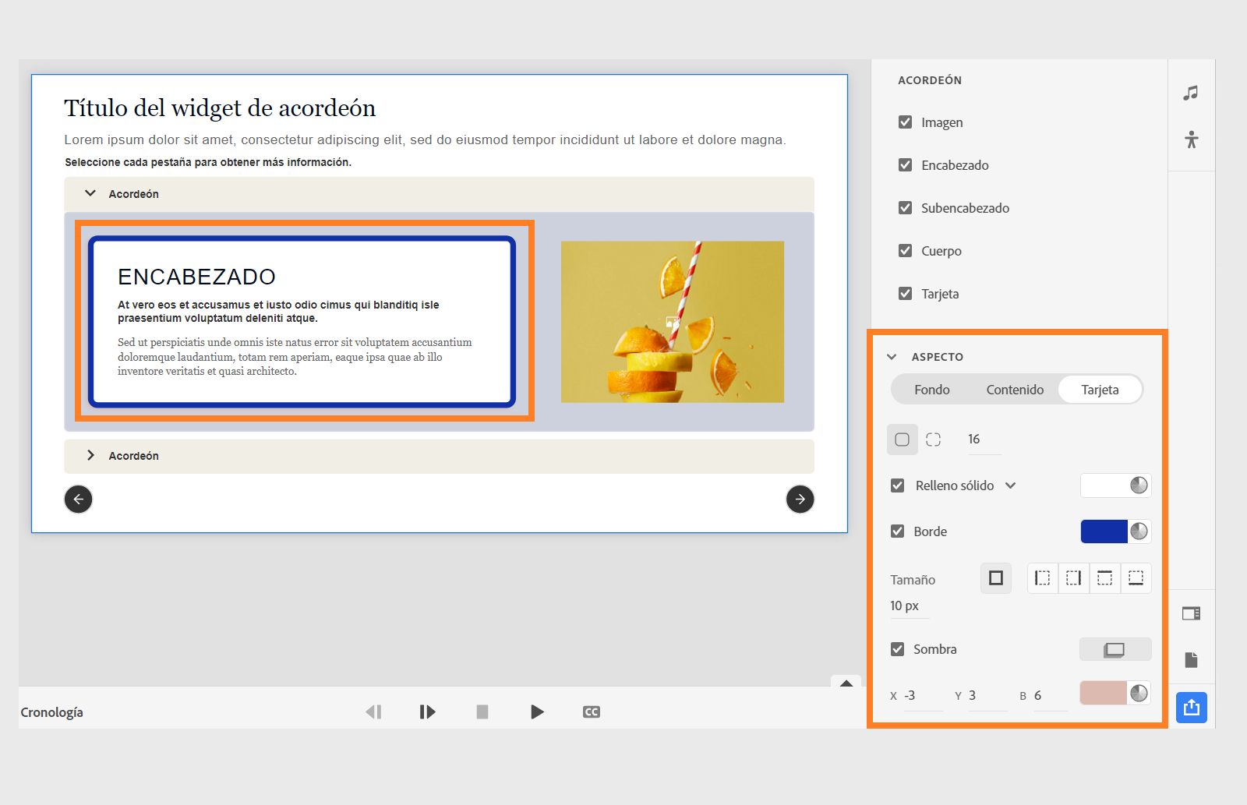1247x805 pixels.
Task: Click the shadow blur B field
Action: pyautogui.click(x=1051, y=695)
